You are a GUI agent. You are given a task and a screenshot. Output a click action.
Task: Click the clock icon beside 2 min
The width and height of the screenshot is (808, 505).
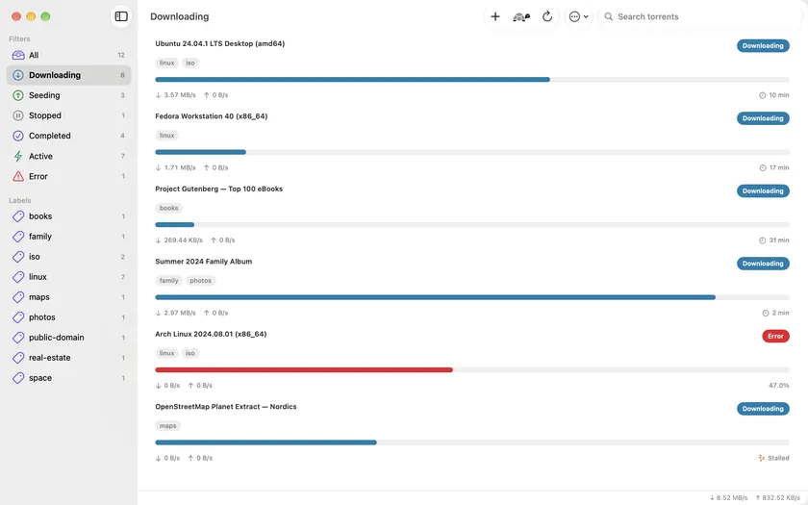tap(766, 314)
